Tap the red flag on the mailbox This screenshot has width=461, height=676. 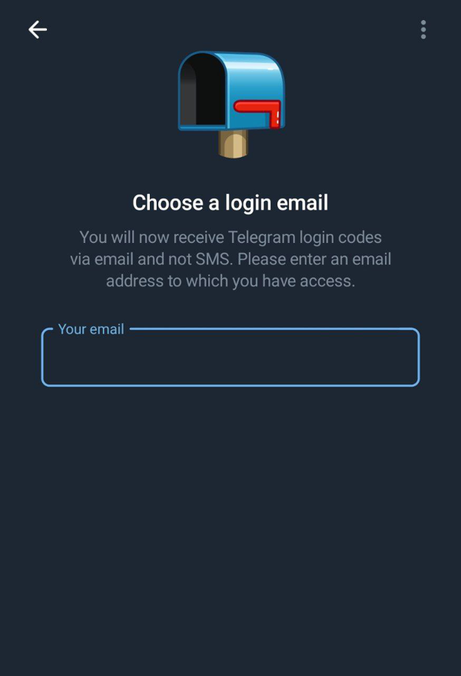(257, 113)
